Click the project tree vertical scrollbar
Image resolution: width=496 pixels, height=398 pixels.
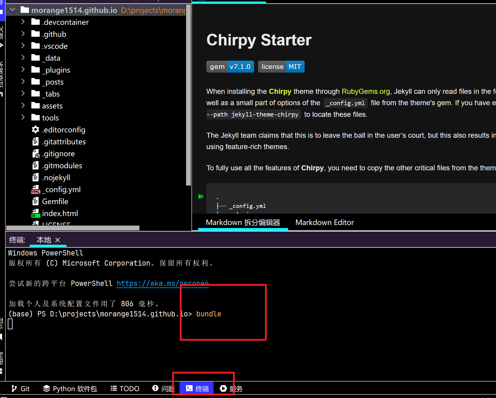click(188, 95)
